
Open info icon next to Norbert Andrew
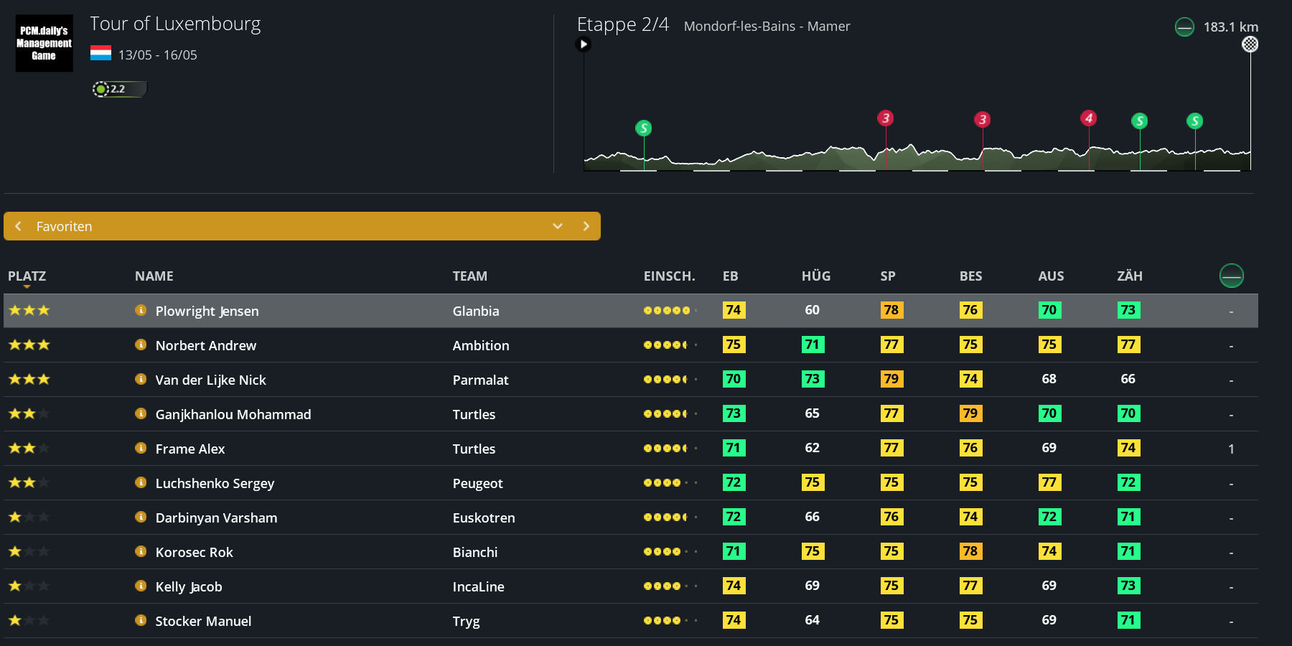(x=141, y=345)
